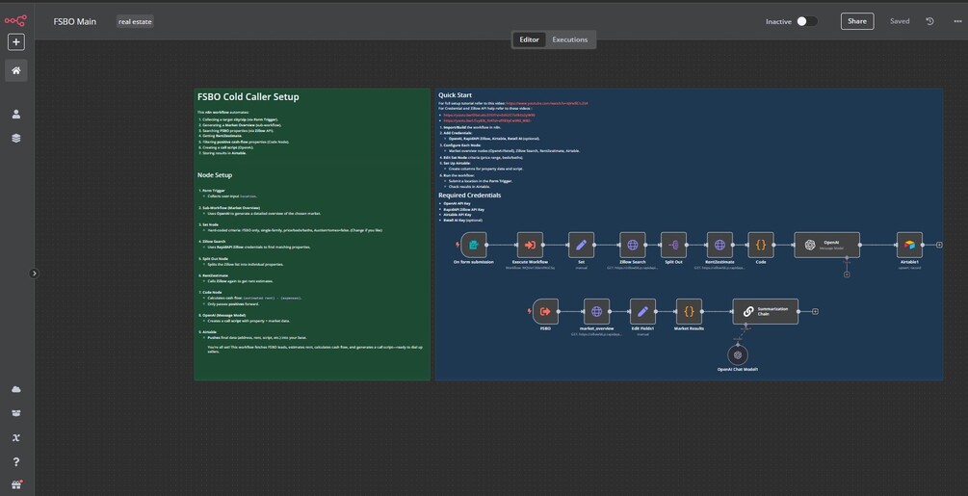Click the Required Credentials heading
Image resolution: width=968 pixels, height=496 pixels.
470,195
